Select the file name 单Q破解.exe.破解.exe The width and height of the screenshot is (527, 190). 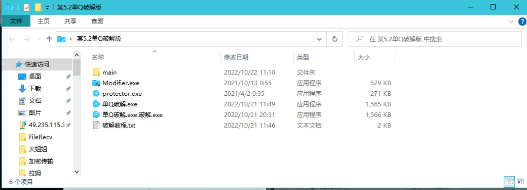(132, 115)
